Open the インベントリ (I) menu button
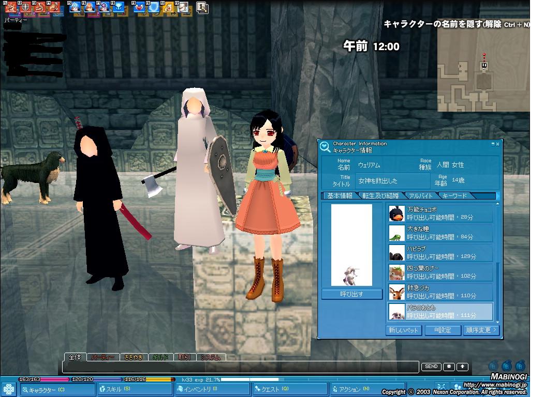This screenshot has width=559, height=397. [212, 389]
